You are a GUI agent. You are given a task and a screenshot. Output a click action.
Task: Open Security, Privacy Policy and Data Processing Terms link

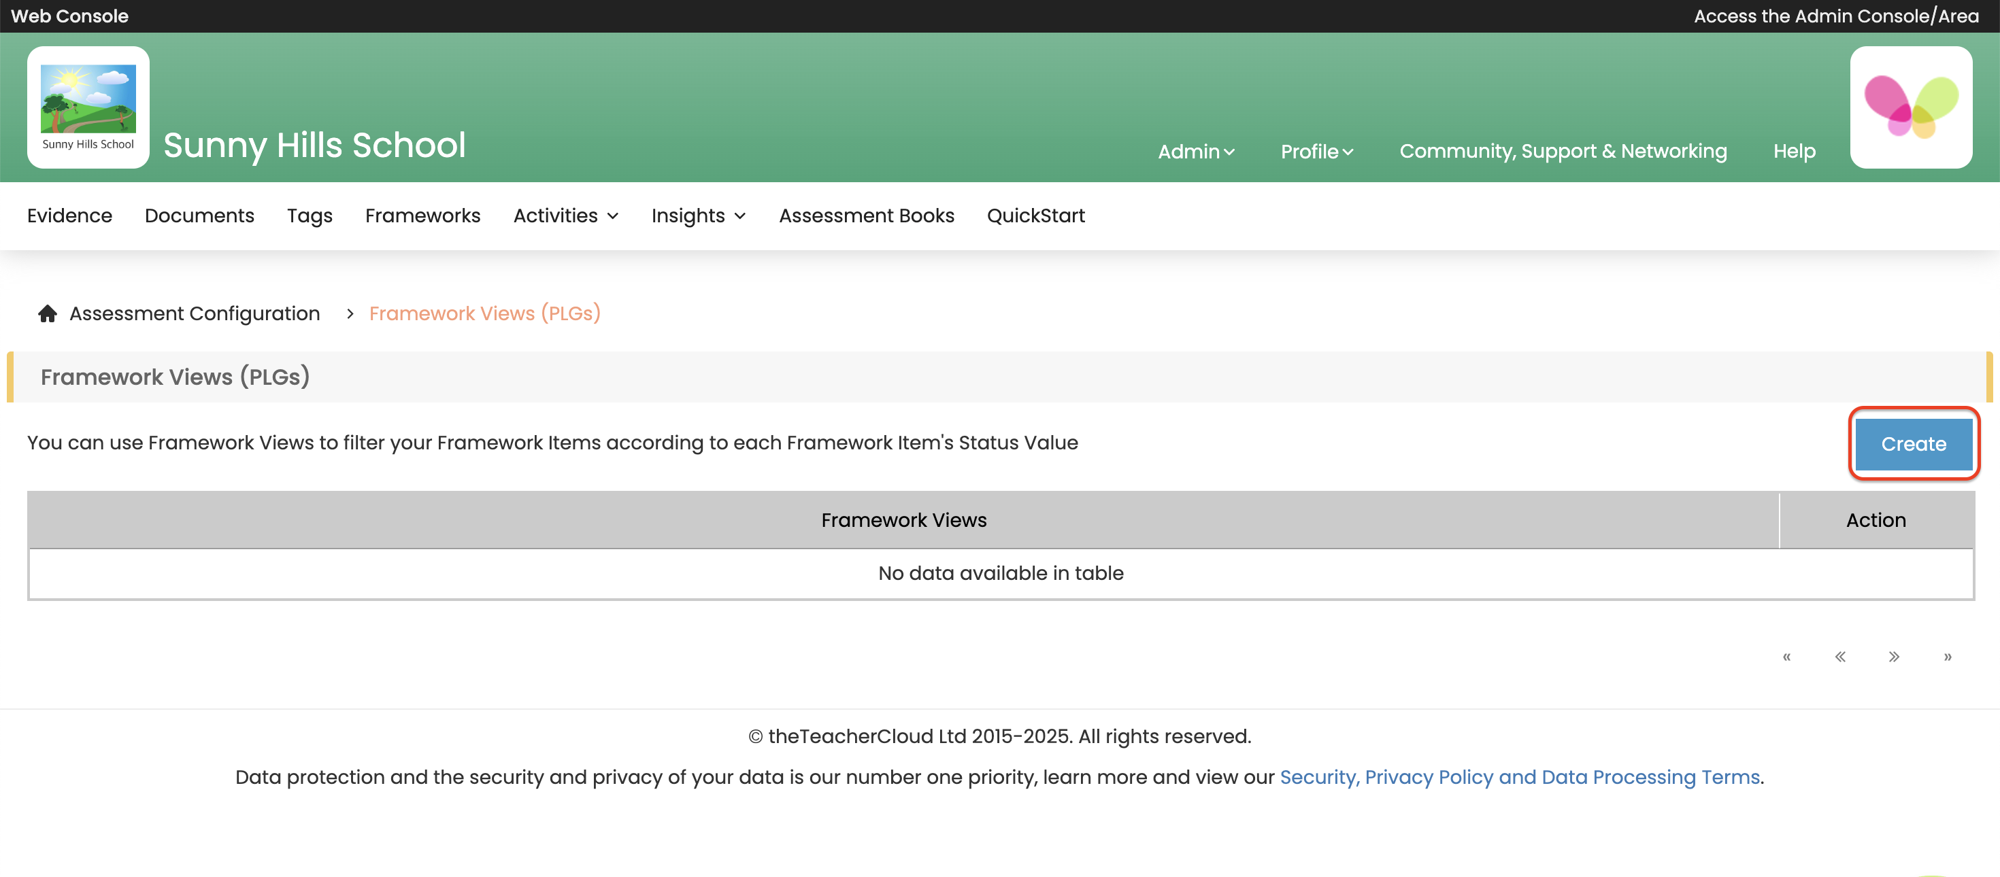click(1520, 777)
